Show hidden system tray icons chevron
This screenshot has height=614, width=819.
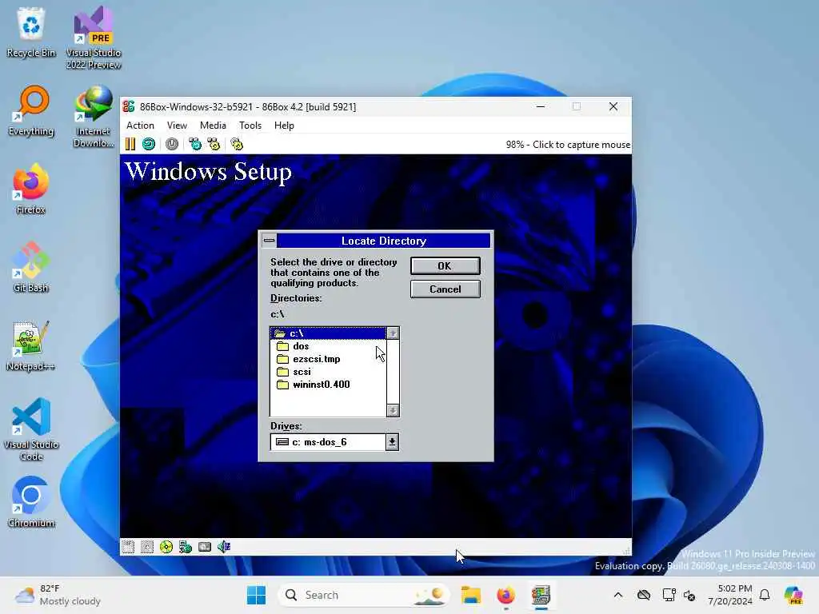[618, 595]
